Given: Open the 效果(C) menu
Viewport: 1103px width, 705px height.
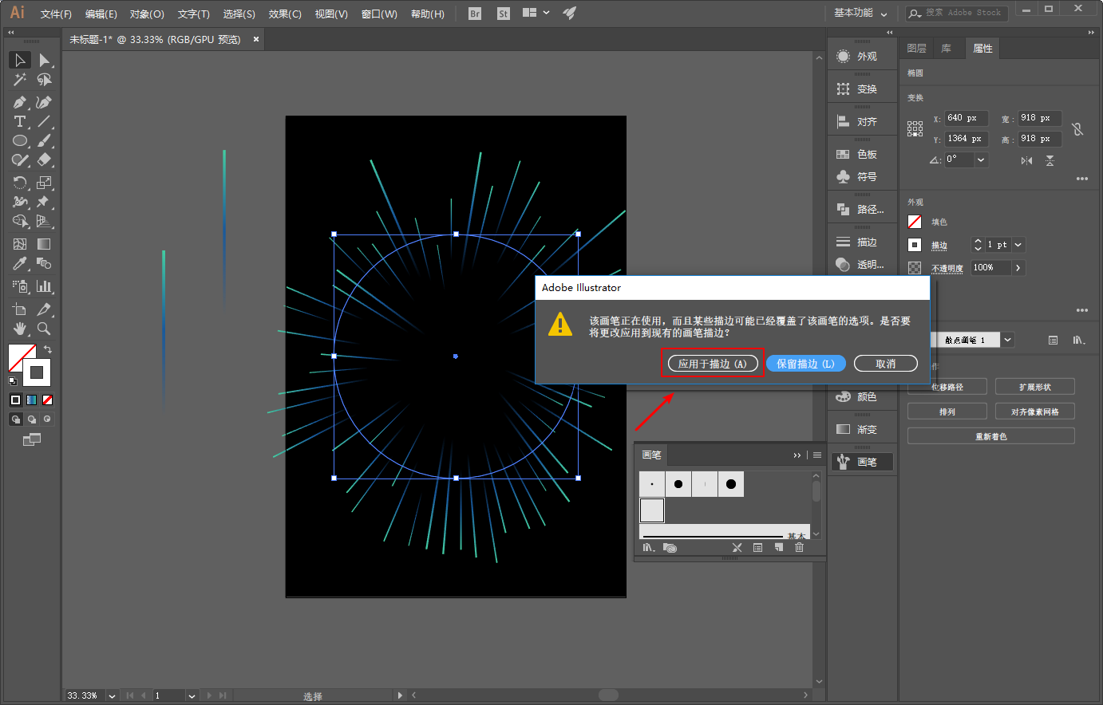Looking at the screenshot, I should tap(285, 14).
